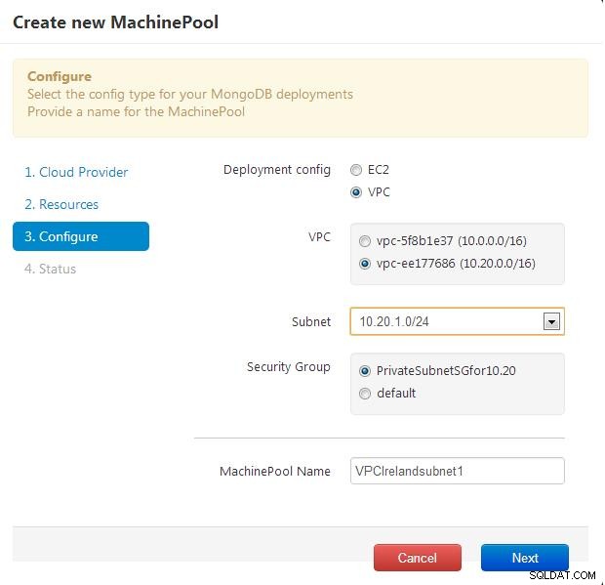Select PrivateSubnetSGfor10.20 security group
This screenshot has width=605, height=585.
365,371
